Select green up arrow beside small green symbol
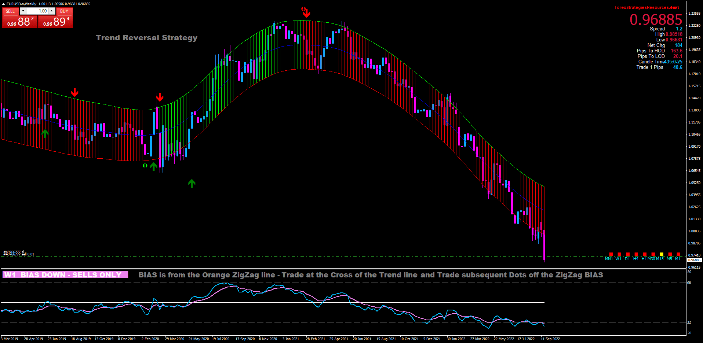This screenshot has height=343, width=703. [153, 166]
